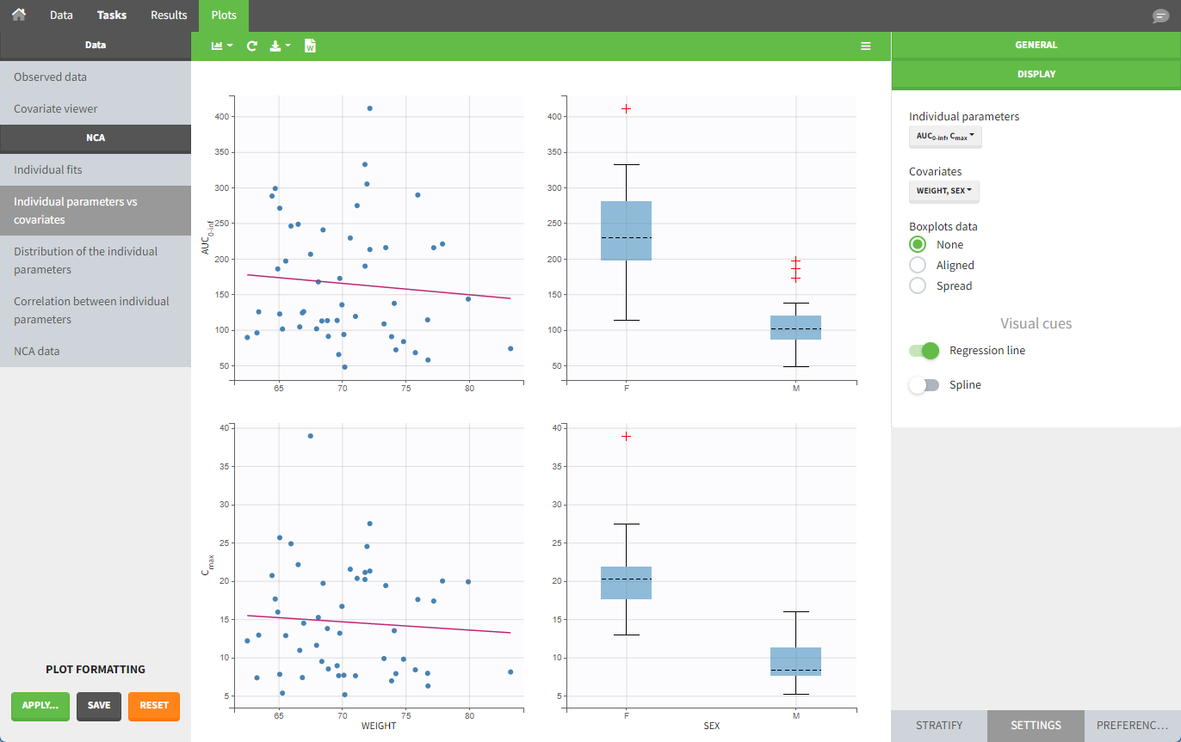Open the plot selection chart icon

click(222, 46)
